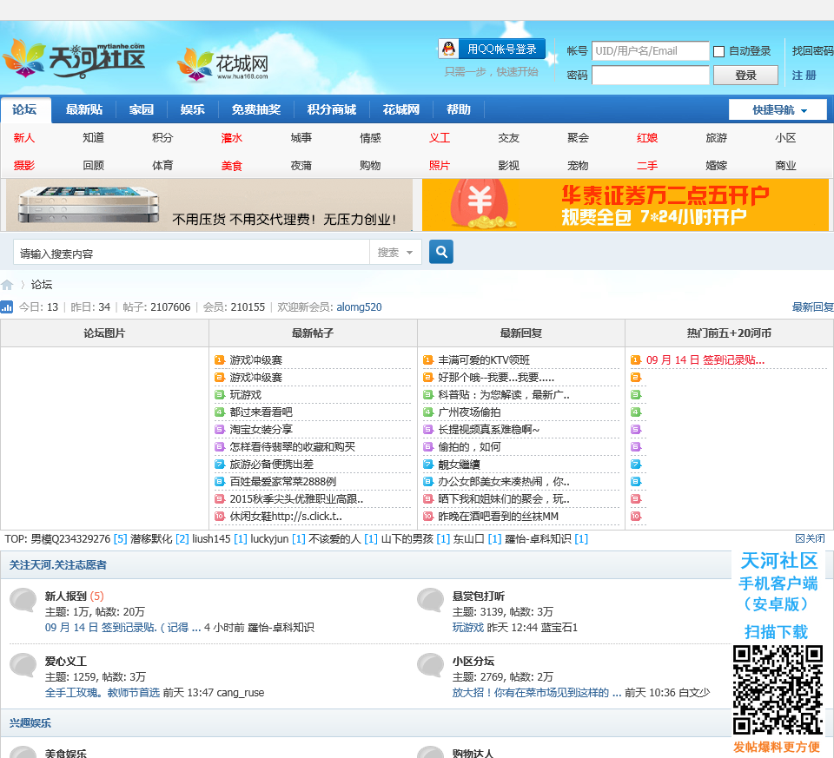Viewport: 834px width, 758px height.
Task: Open the 二手 sub-forum link
Action: click(647, 165)
